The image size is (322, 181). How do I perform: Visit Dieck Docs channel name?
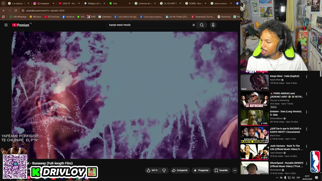click(x=275, y=135)
